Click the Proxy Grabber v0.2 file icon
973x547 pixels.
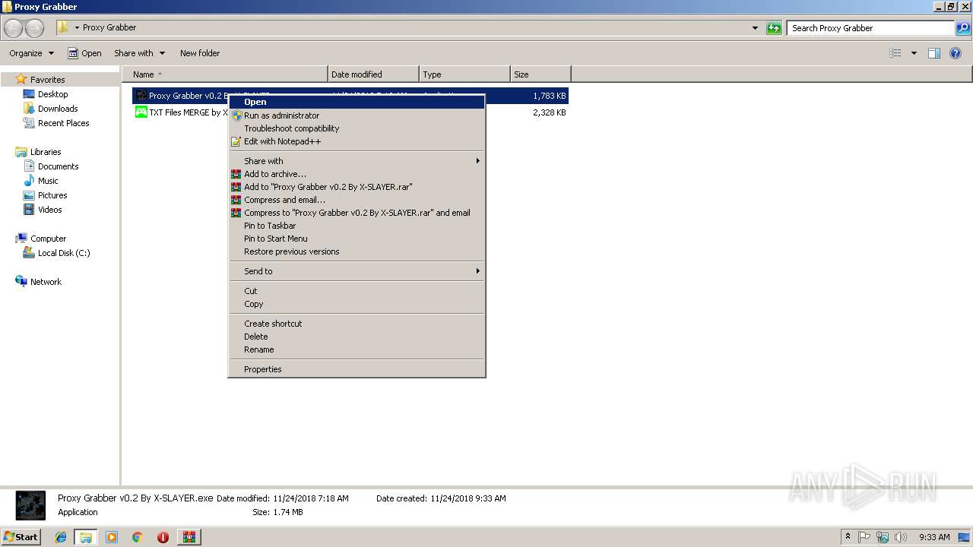(141, 96)
